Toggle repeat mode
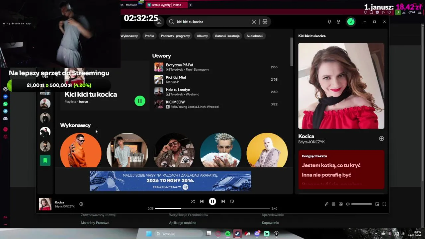The height and width of the screenshot is (239, 425). [232, 201]
